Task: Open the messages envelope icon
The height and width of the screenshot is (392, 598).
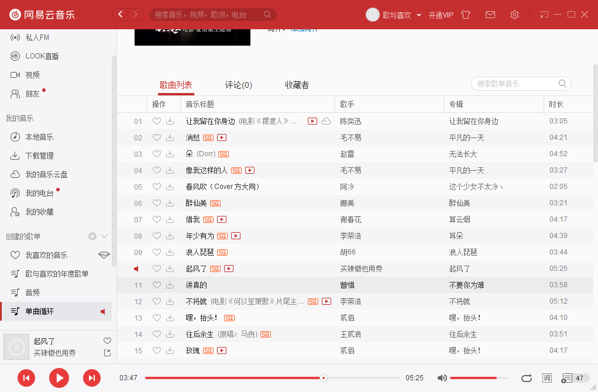Action: pyautogui.click(x=490, y=15)
